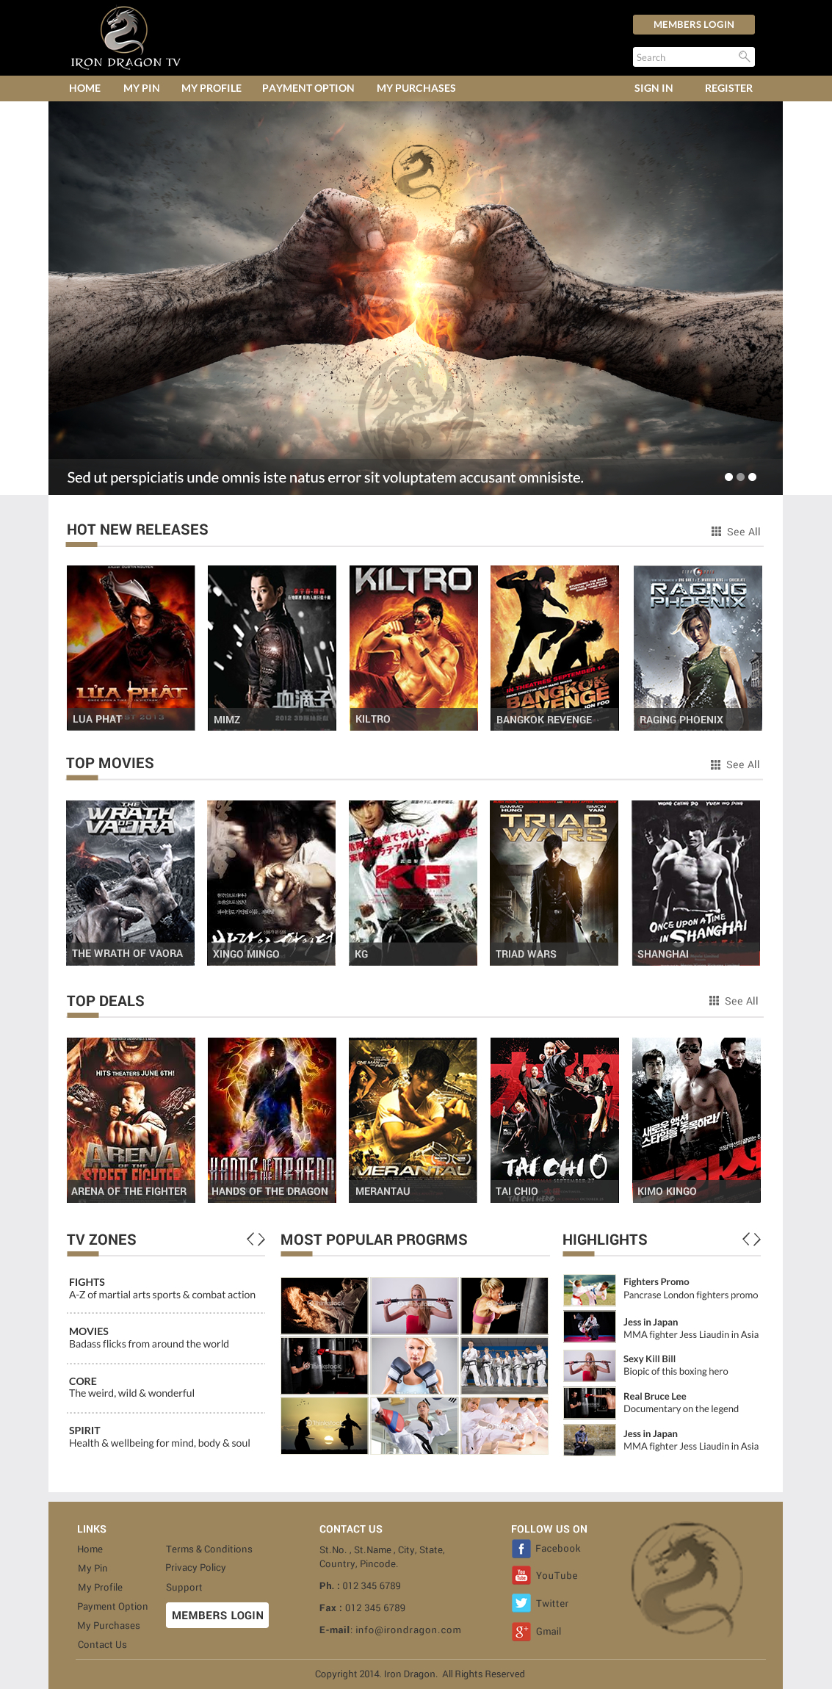Click Privacy Policy footer link
Screen dimensions: 832x1689
pos(195,1567)
